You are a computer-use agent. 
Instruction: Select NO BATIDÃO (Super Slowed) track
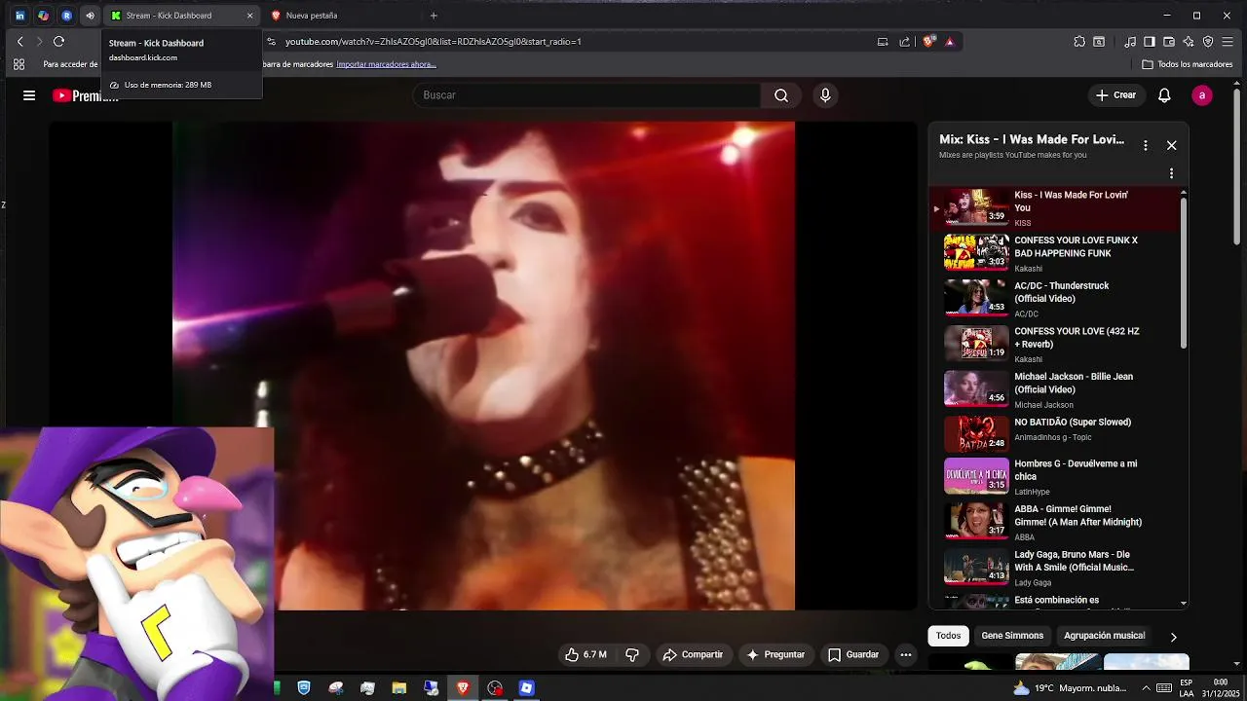click(x=1054, y=434)
